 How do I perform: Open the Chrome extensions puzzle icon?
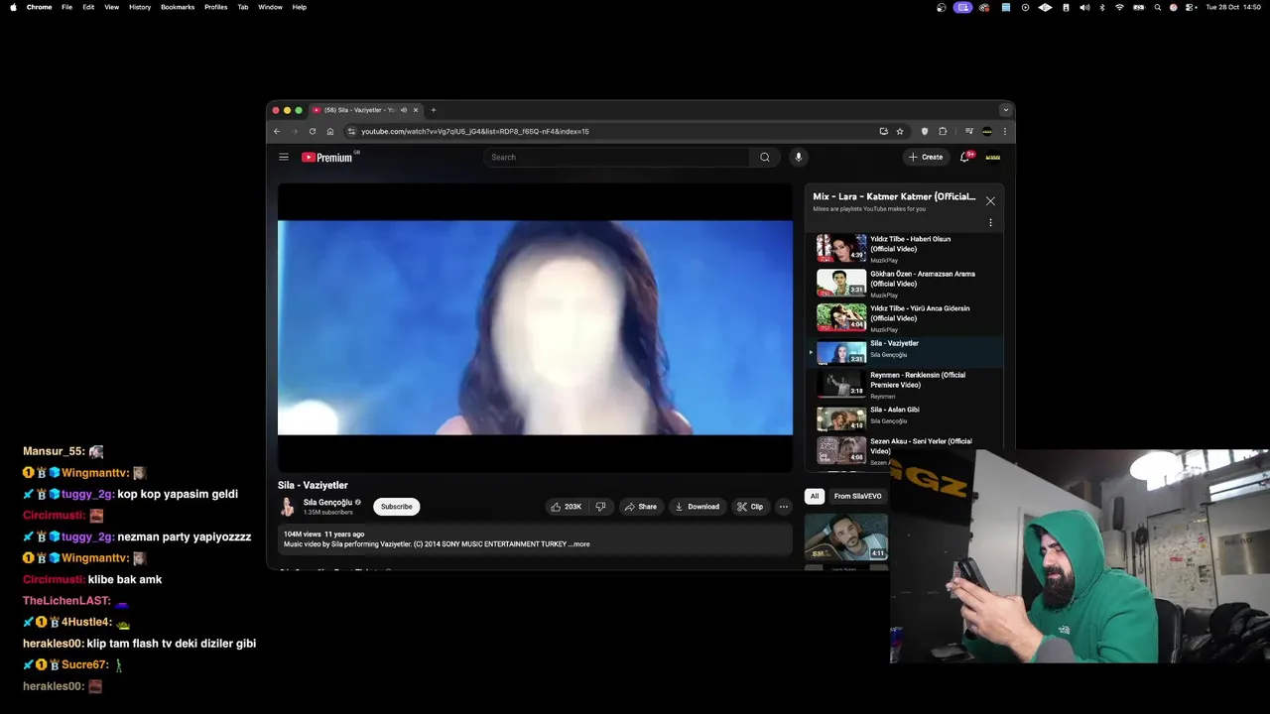tap(943, 131)
